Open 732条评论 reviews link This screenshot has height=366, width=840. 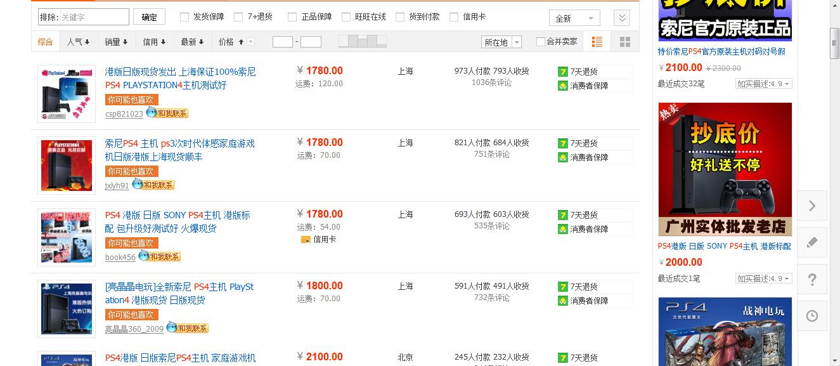coord(491,297)
